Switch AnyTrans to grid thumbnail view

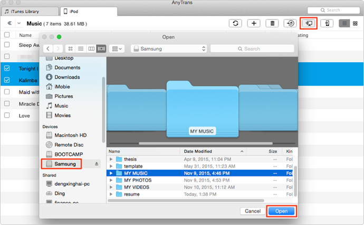pos(355,23)
